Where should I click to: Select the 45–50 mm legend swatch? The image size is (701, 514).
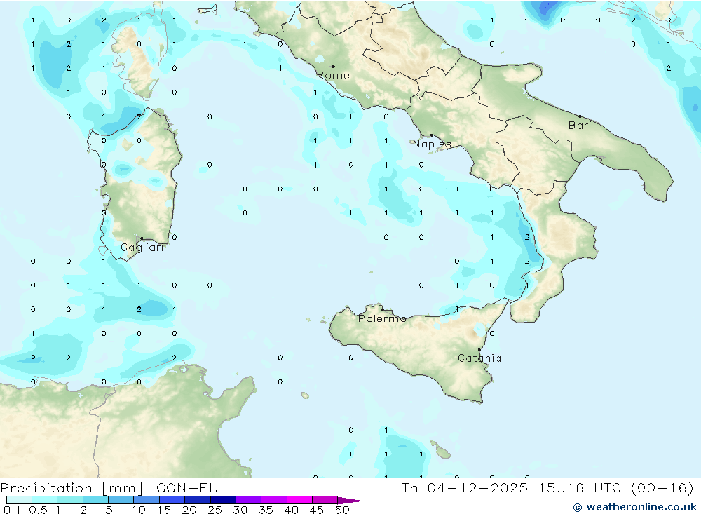325,500
